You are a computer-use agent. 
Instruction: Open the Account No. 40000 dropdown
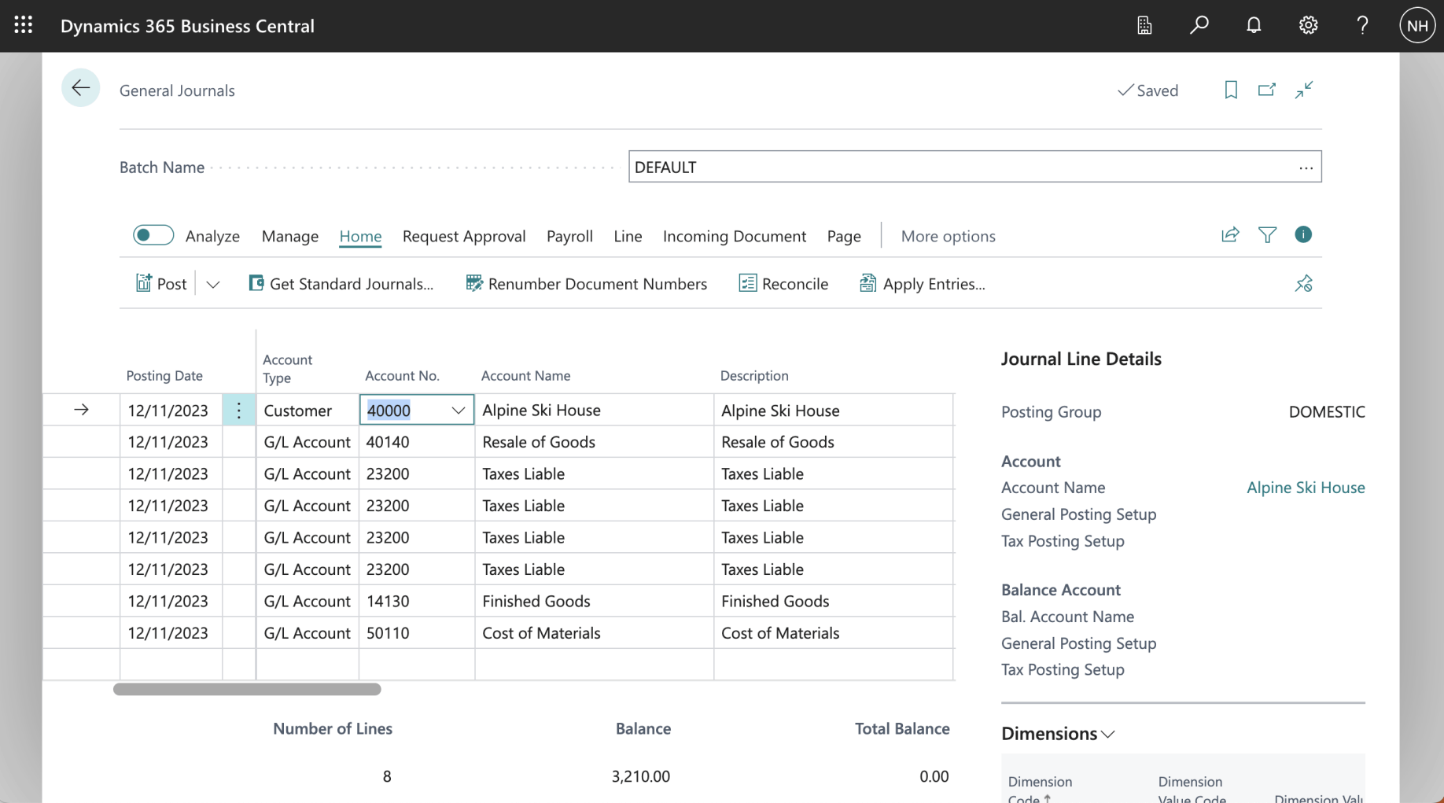tap(458, 411)
